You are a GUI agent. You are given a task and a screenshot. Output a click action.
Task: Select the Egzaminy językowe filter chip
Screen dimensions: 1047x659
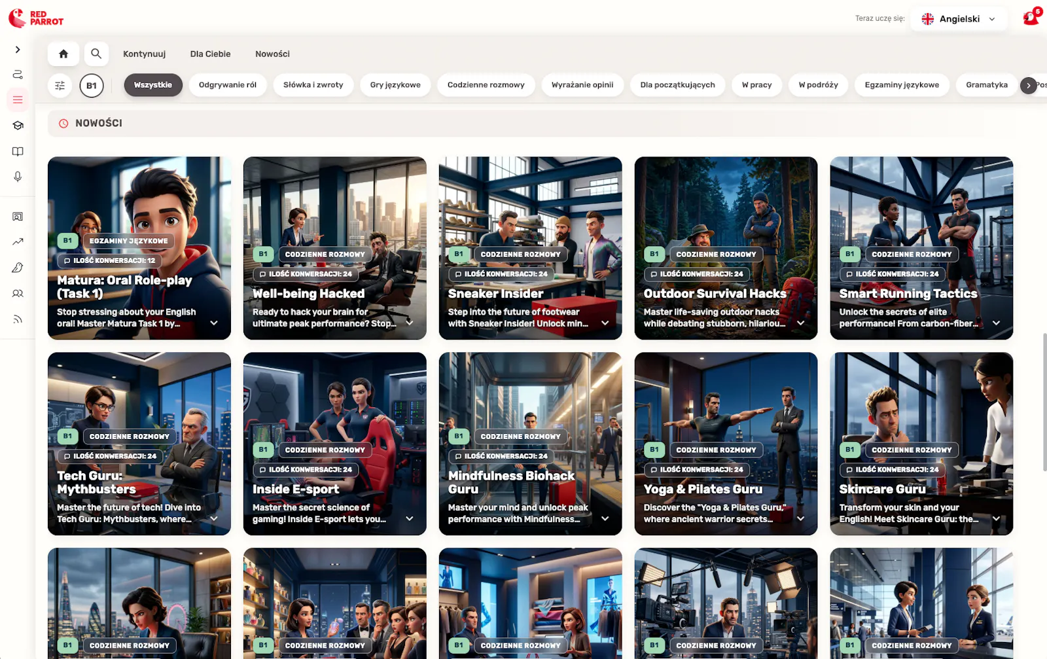[x=902, y=85]
